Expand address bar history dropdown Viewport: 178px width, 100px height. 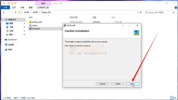(x=138, y=12)
